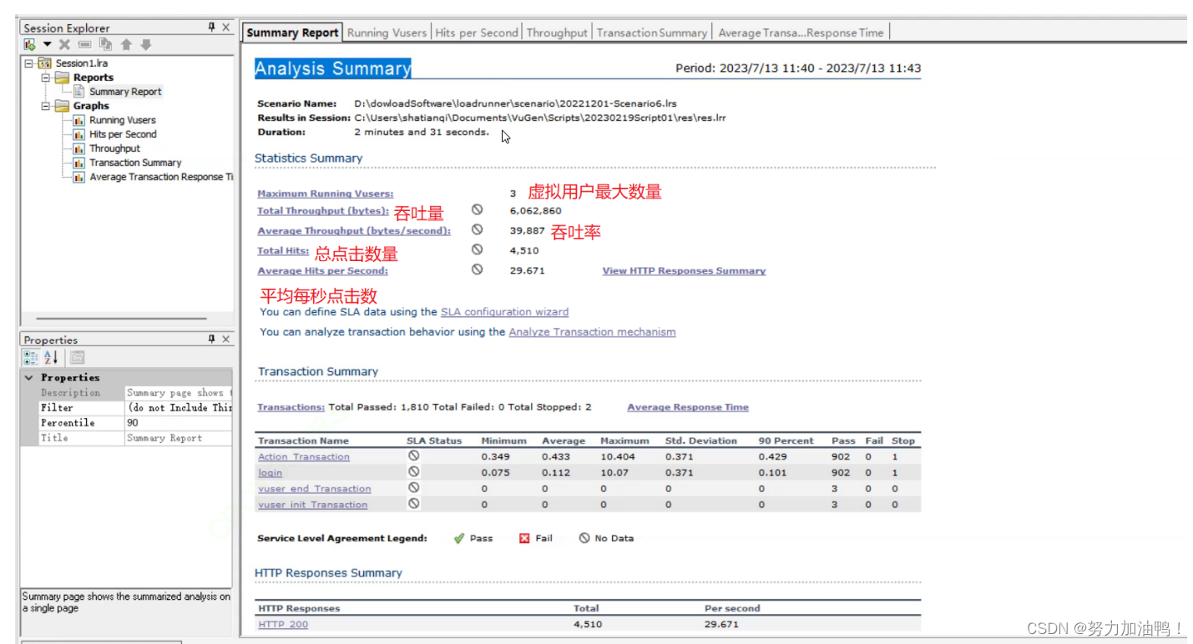The width and height of the screenshot is (1193, 644).
Task: Collapse the Properties category chevron
Action: pos(29,378)
